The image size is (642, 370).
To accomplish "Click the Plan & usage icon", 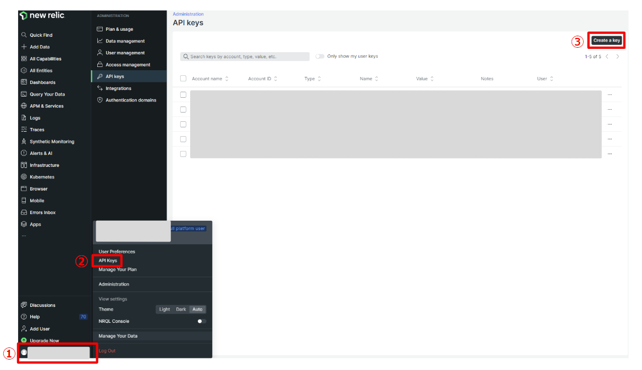I will 100,29.
